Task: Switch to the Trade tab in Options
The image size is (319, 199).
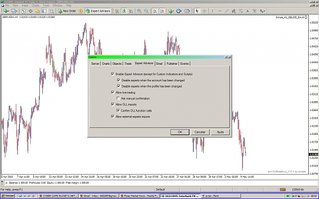Action: click(x=128, y=64)
